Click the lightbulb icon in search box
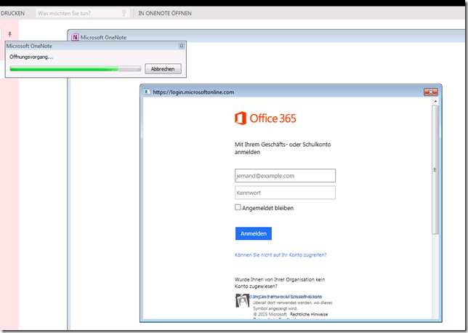Screen dimensions: 468x333 (x=124, y=13)
